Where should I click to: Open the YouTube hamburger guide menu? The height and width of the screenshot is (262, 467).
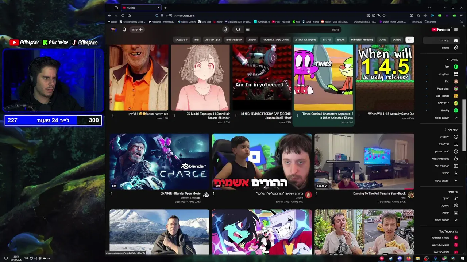[456, 29]
